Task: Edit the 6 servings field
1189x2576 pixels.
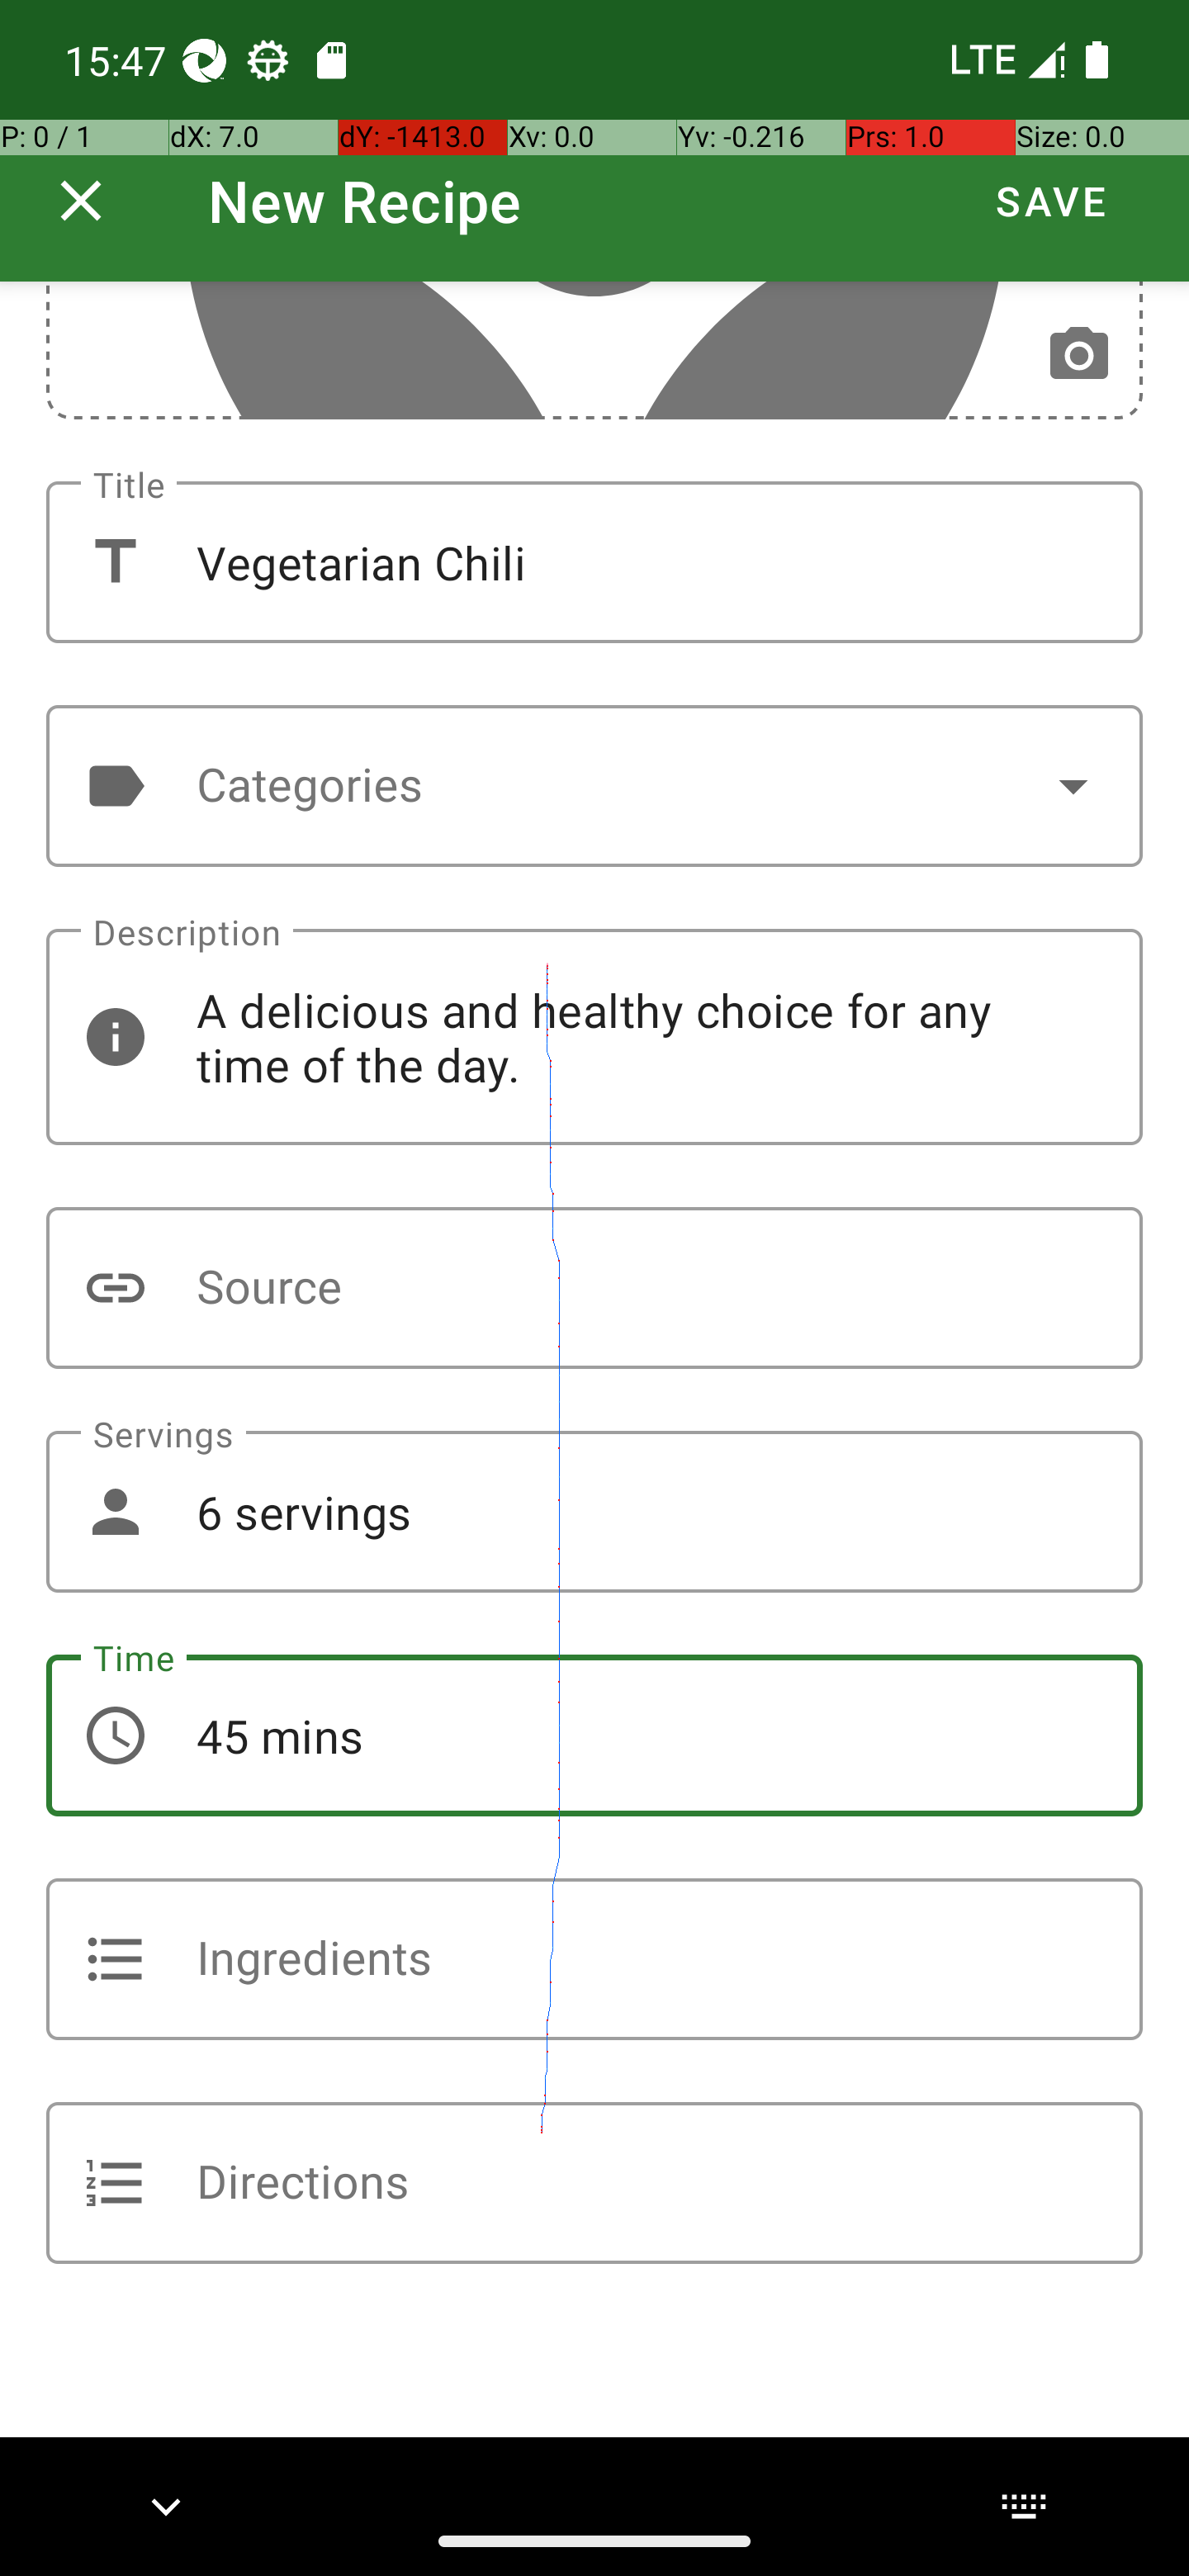Action: 594,1512
